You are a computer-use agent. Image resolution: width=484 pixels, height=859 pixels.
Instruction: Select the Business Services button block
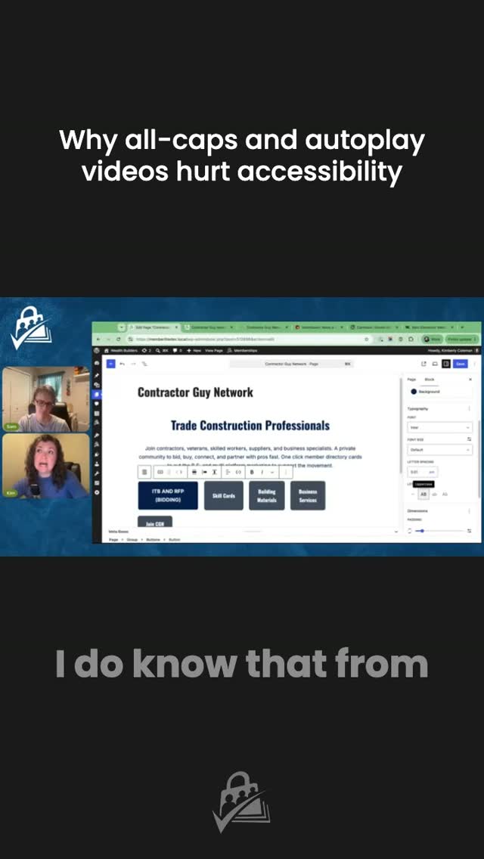coord(308,495)
